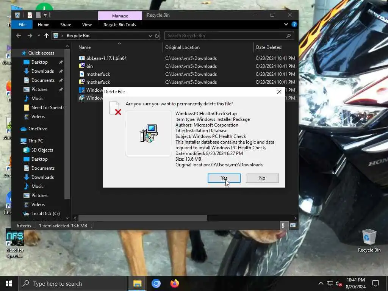Sort by the Name column header
The height and width of the screenshot is (291, 388).
tap(84, 47)
